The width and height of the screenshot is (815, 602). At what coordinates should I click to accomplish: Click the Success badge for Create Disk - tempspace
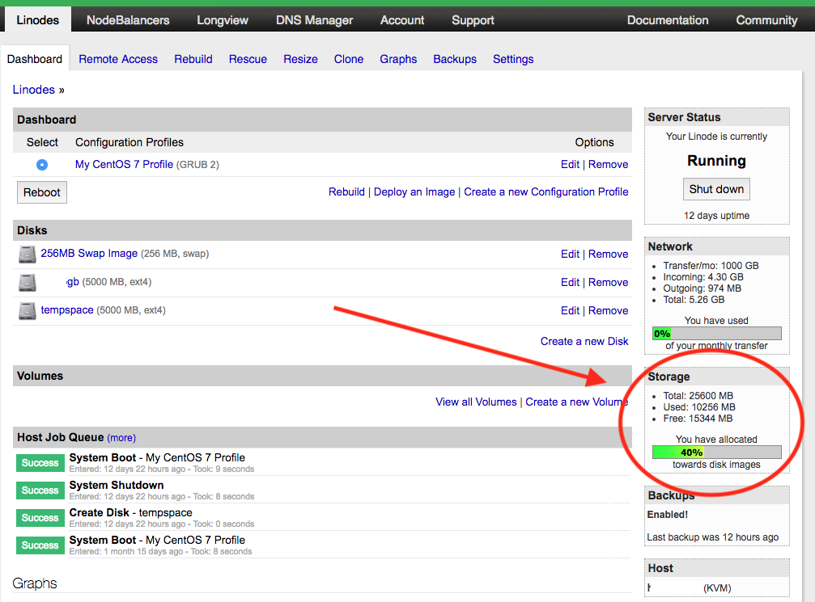tap(40, 518)
